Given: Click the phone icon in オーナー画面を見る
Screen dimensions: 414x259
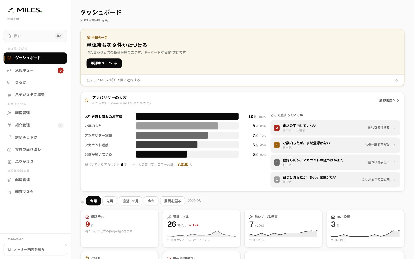Looking at the screenshot, I should pos(10,250).
